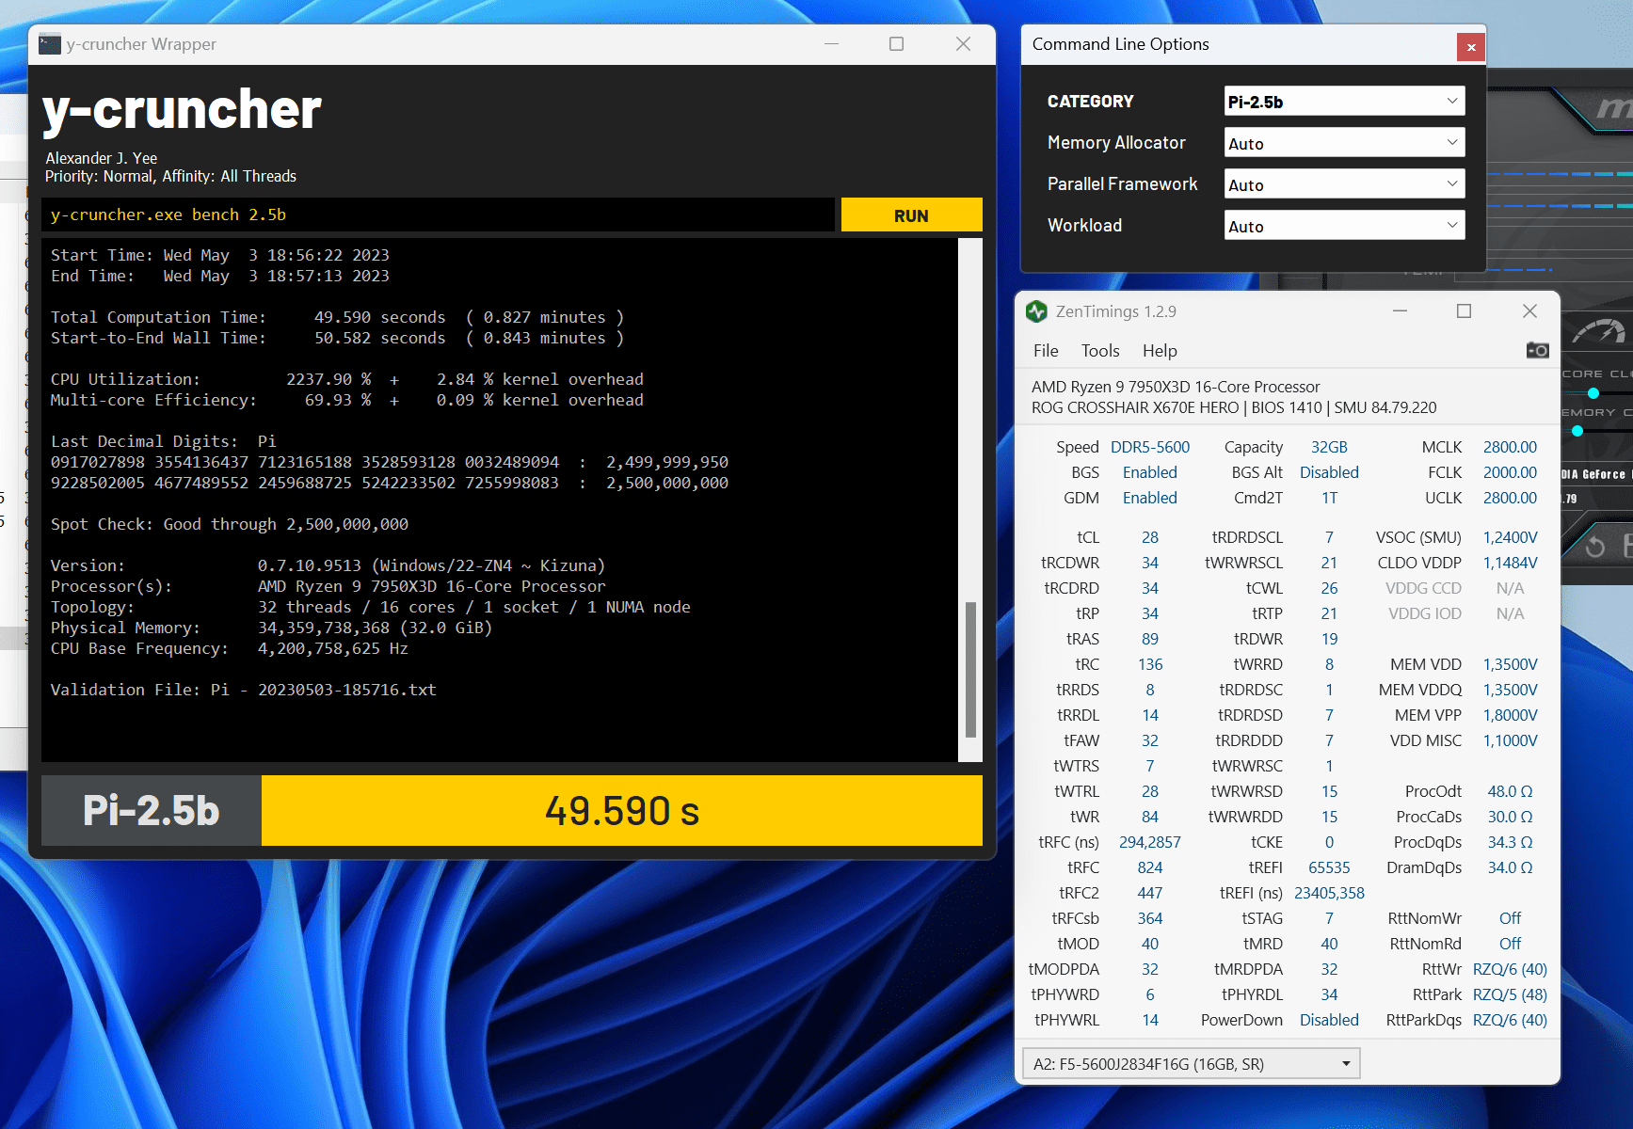Open the File menu in ZenTimings
1633x1129 pixels.
(x=1046, y=350)
